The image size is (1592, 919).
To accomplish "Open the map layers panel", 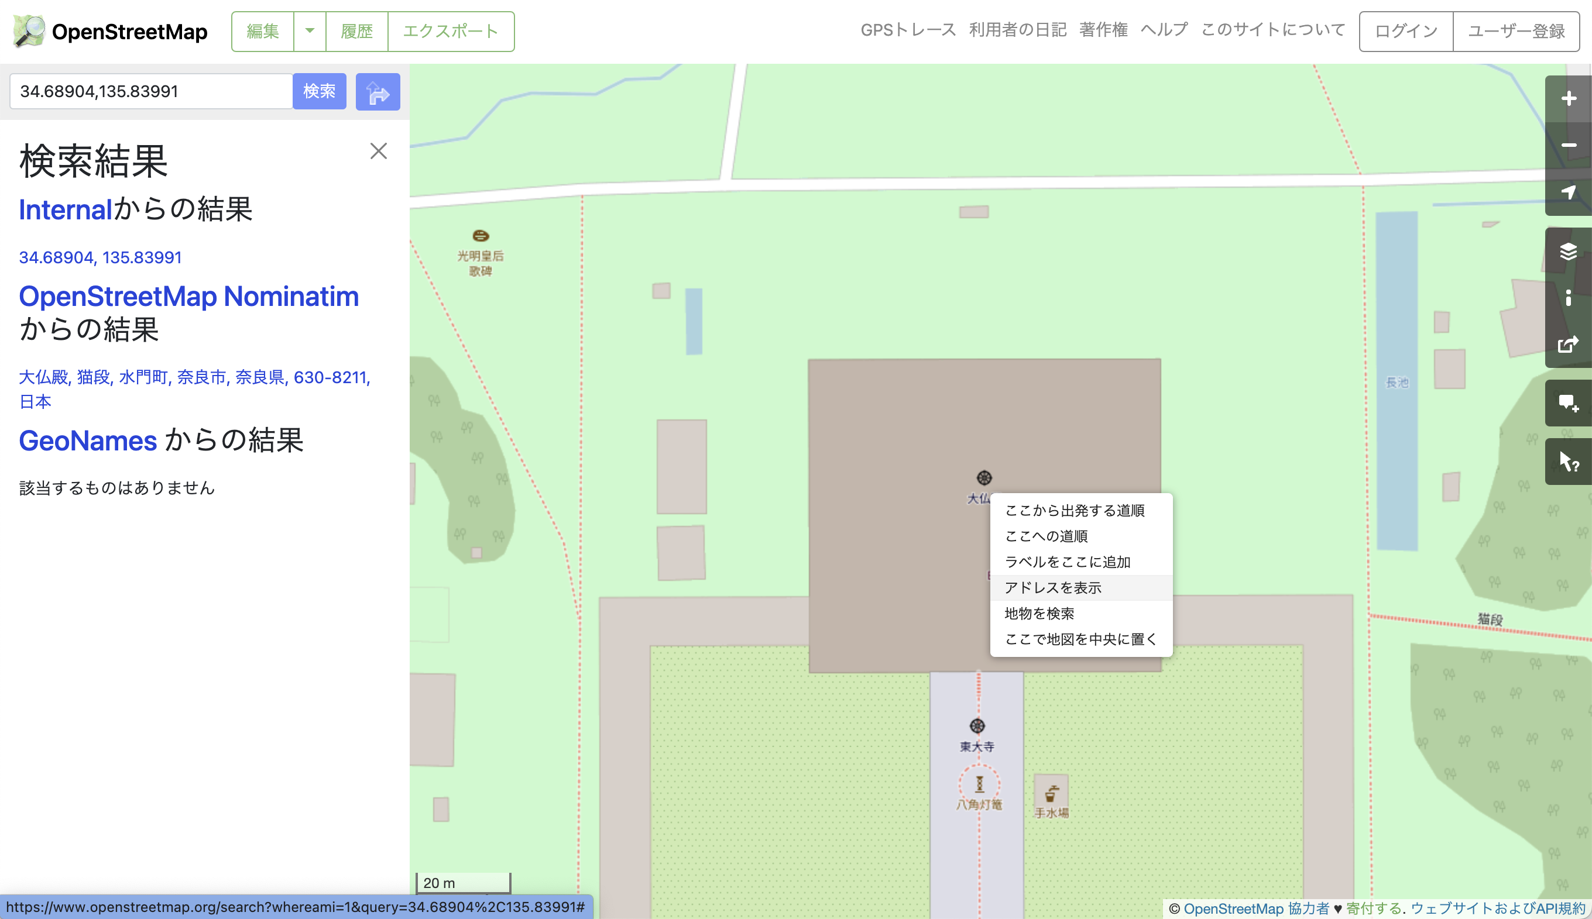I will pos(1570,251).
